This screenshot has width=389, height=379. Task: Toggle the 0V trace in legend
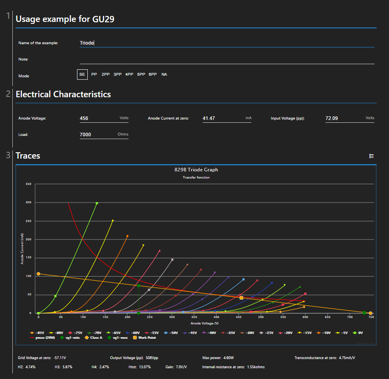pyautogui.click(x=358, y=333)
